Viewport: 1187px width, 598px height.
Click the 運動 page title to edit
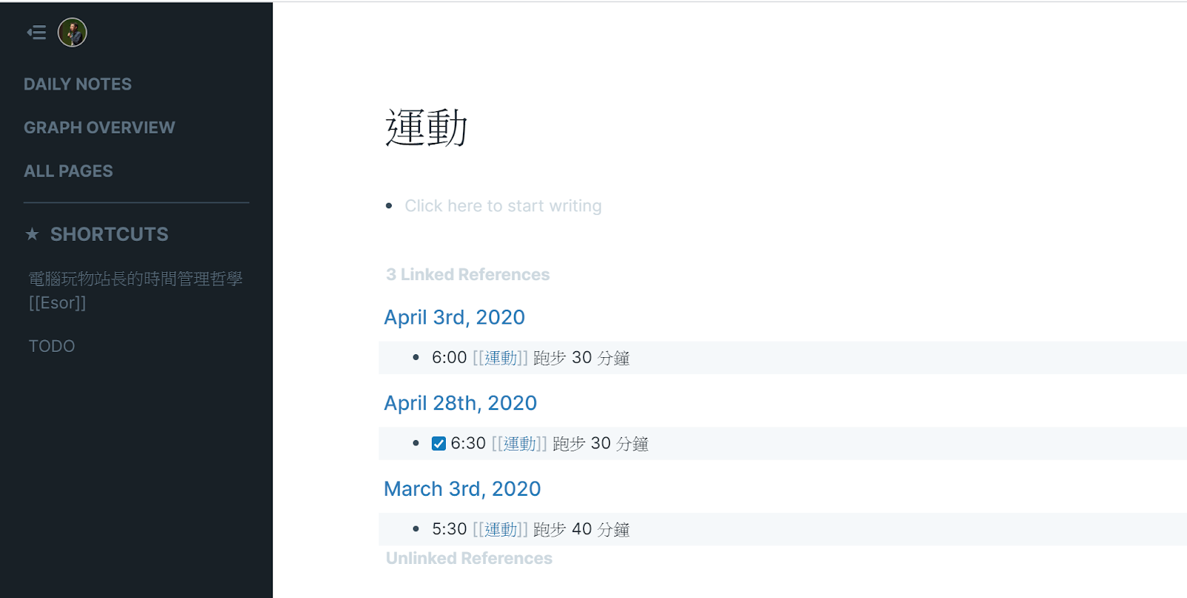click(x=428, y=127)
